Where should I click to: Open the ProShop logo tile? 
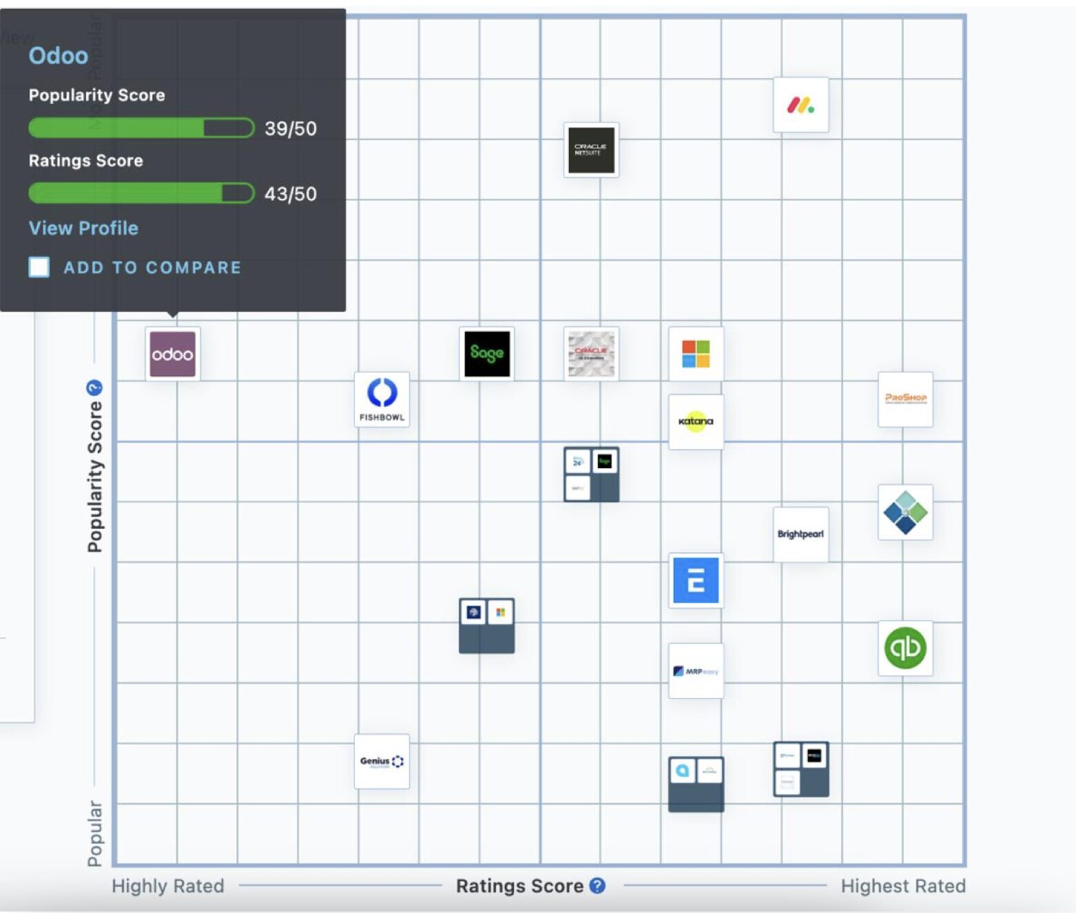tap(905, 399)
